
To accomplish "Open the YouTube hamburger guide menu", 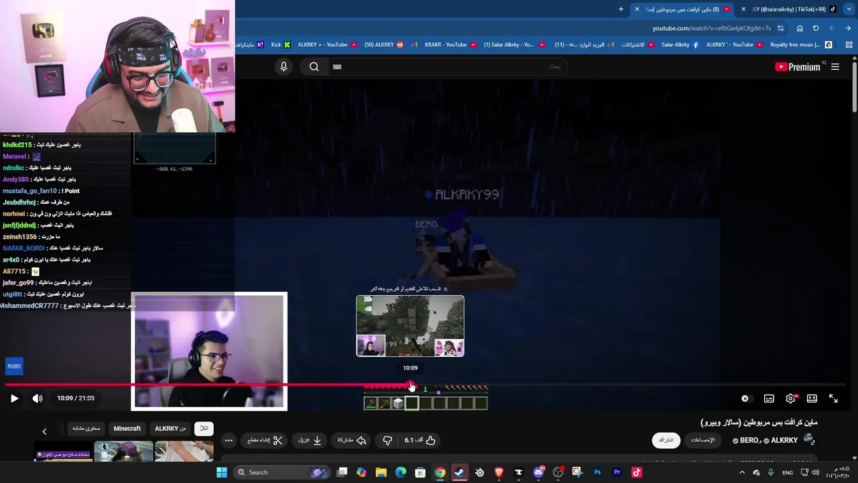I will [835, 66].
